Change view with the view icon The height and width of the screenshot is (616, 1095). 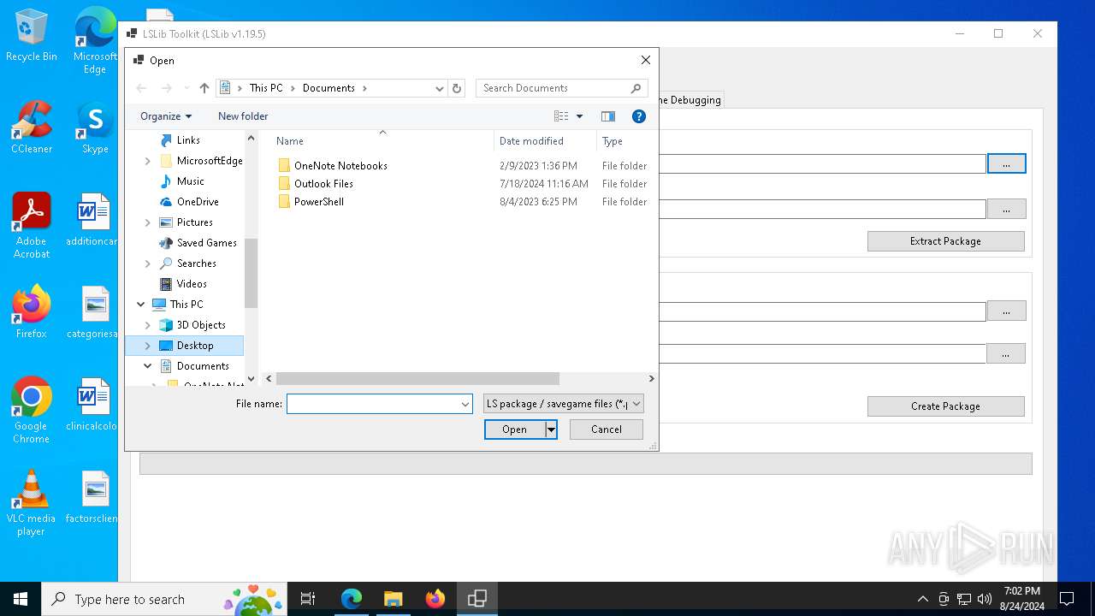[561, 116]
